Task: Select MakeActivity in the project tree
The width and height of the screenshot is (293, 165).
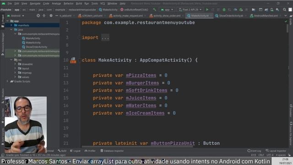Action: tap(33, 43)
